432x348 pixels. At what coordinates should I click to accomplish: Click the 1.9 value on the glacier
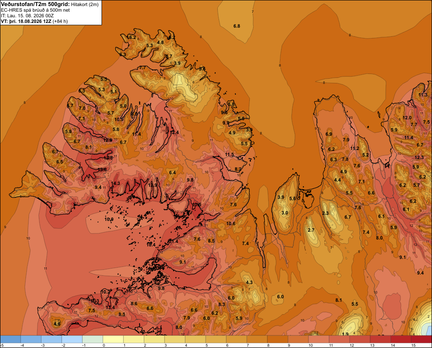point(345,334)
